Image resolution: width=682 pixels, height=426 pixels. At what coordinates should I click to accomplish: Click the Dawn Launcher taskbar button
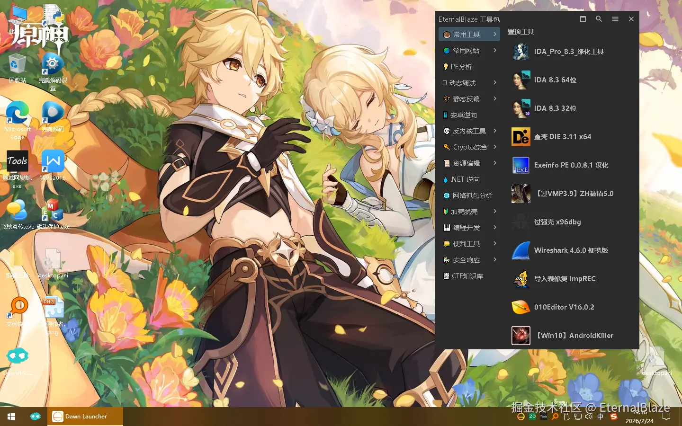coord(85,417)
